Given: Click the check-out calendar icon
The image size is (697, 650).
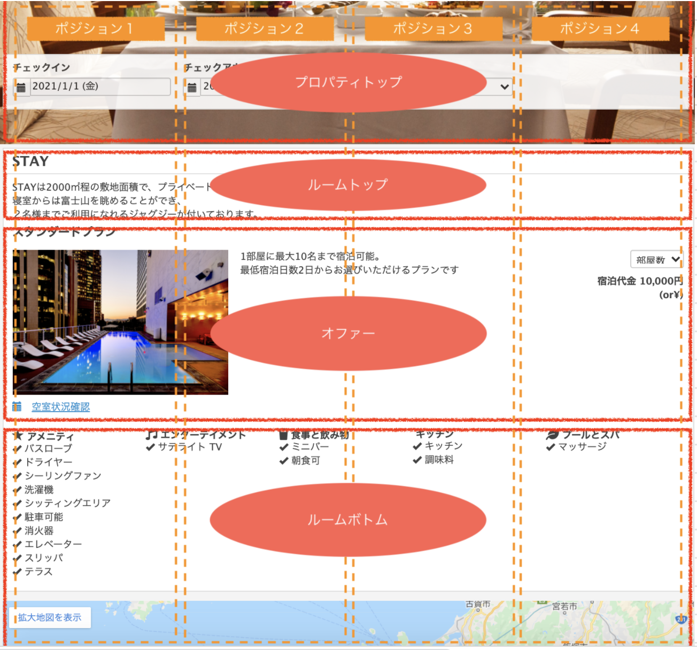Looking at the screenshot, I should 192,87.
